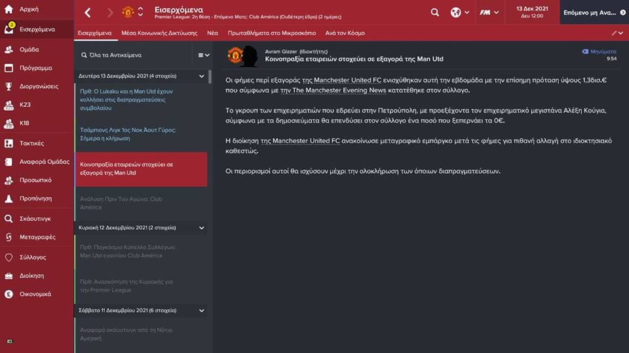Click the back navigation arrow
Image resolution: width=629 pixels, height=353 pixels.
[88, 12]
